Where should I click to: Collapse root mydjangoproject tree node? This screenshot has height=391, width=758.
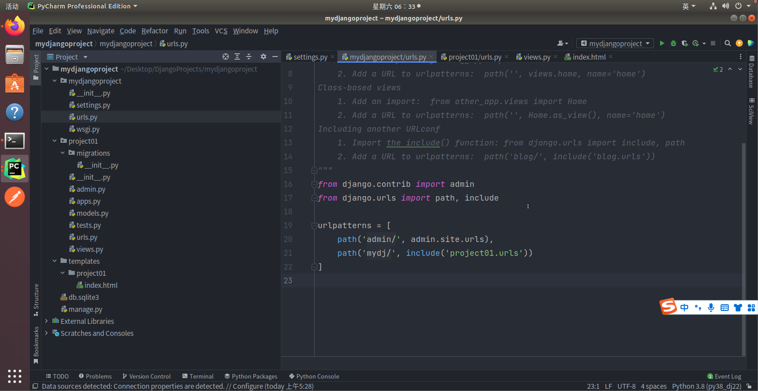pos(46,69)
